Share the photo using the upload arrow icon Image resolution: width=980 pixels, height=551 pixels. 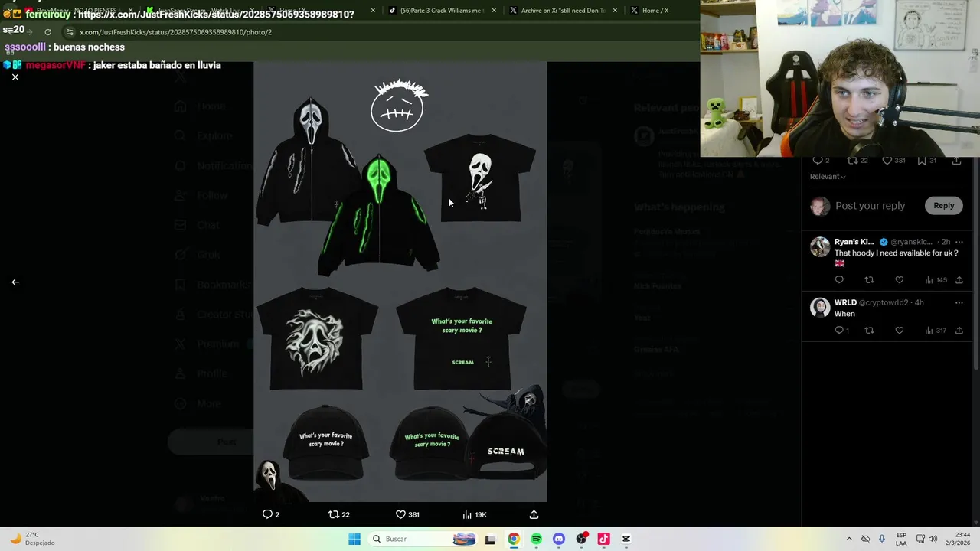pos(534,514)
